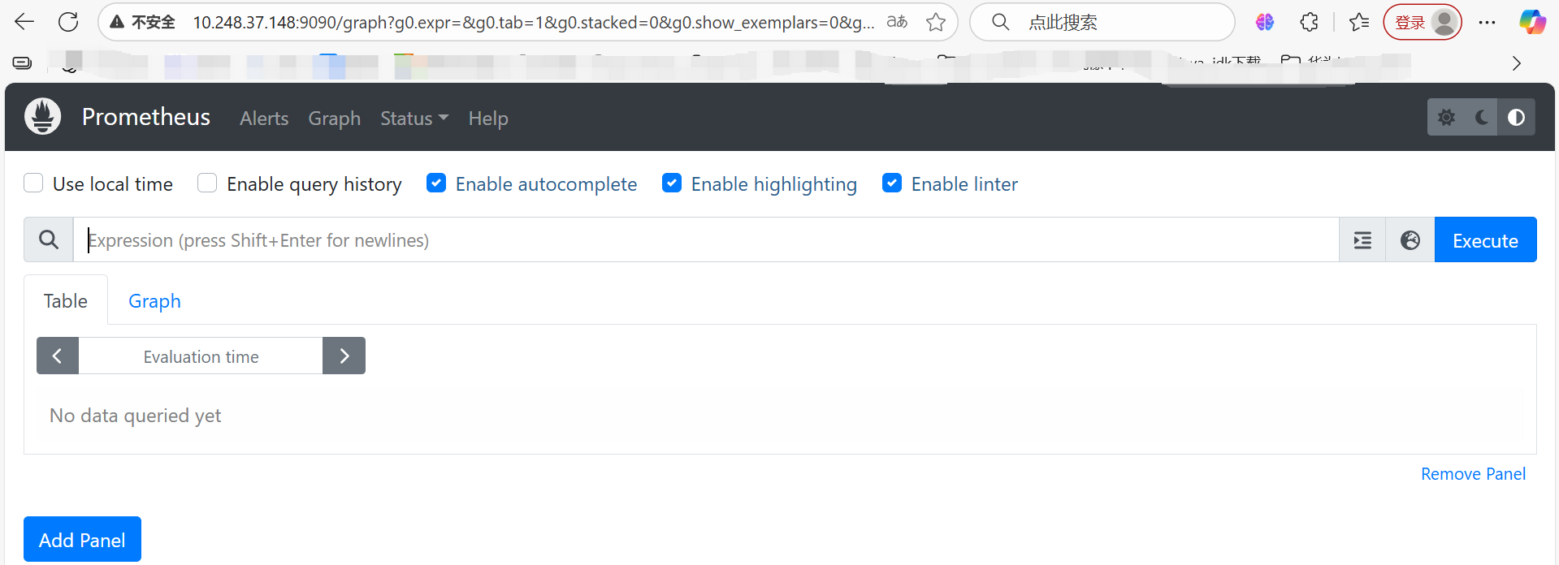Screen dimensions: 1559x565
Task: Click the magnifier icon in expression bar
Action: click(48, 239)
